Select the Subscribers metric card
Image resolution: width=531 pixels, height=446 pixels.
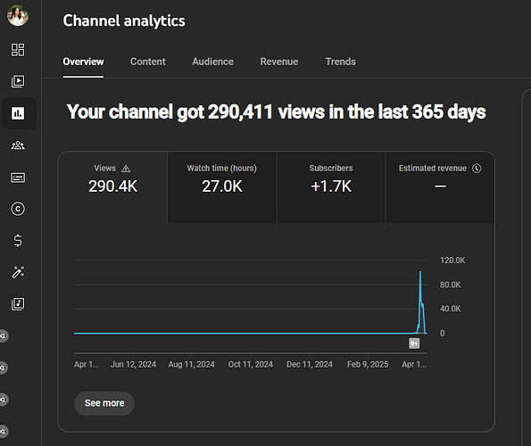tap(331, 187)
